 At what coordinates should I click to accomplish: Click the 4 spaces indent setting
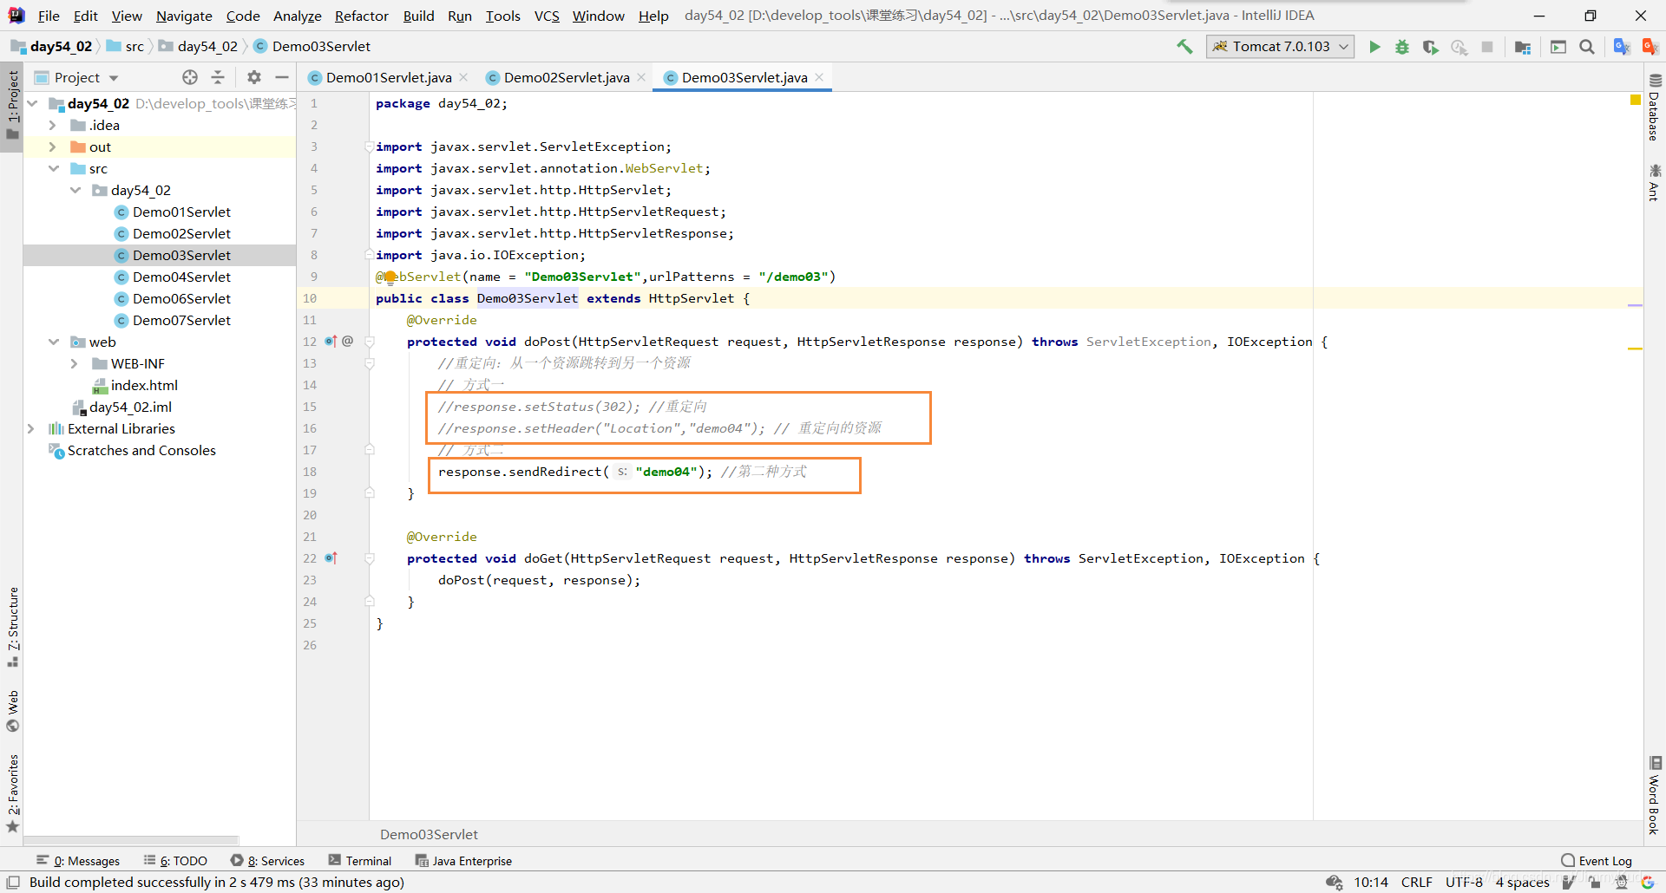pyautogui.click(x=1522, y=883)
